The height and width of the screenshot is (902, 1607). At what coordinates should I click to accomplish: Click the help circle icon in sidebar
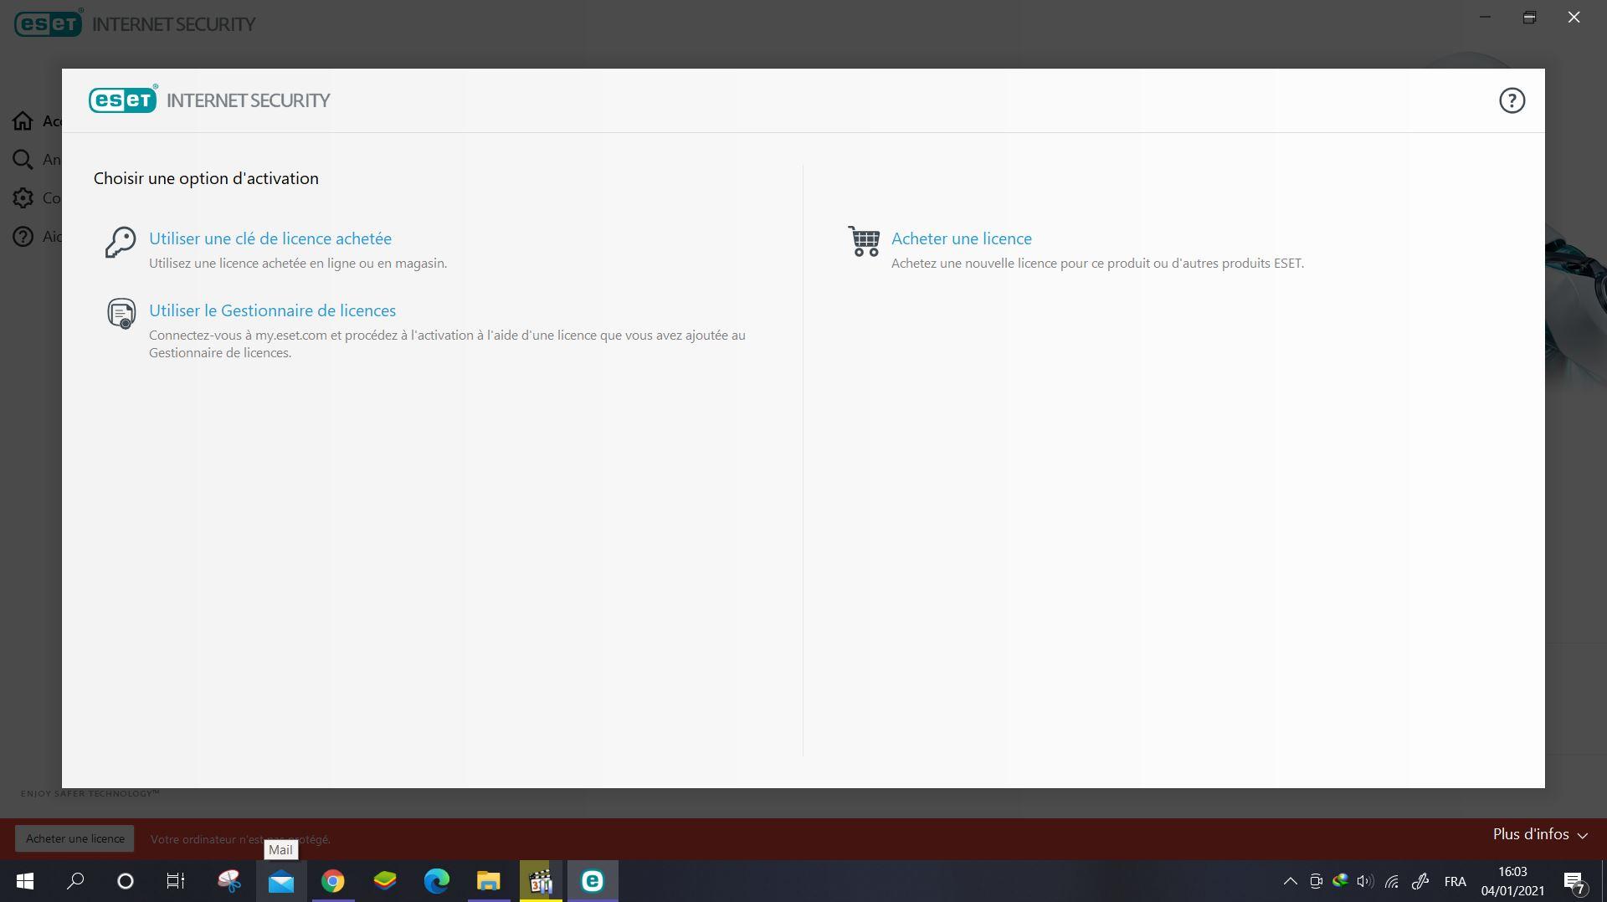click(x=23, y=237)
